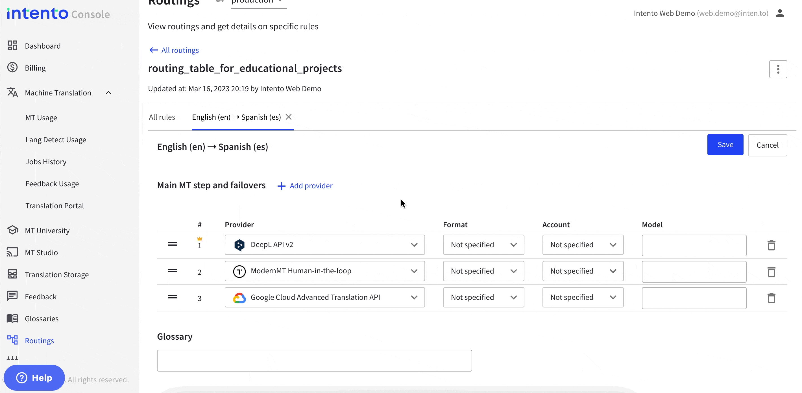Open the Glossaries page

click(x=42, y=318)
